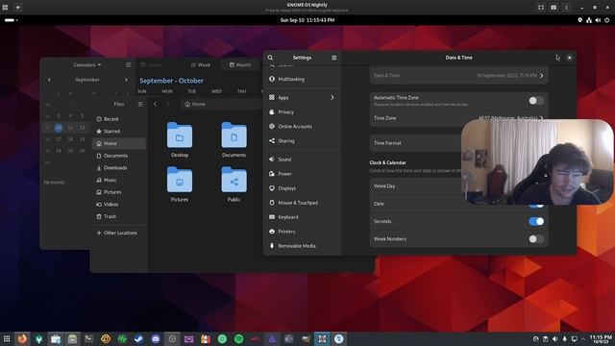This screenshot has width=615, height=346.
Task: Open Multitasking settings
Action: point(302,79)
